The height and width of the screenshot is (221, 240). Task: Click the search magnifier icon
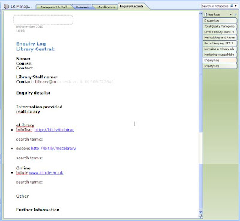(232, 6)
